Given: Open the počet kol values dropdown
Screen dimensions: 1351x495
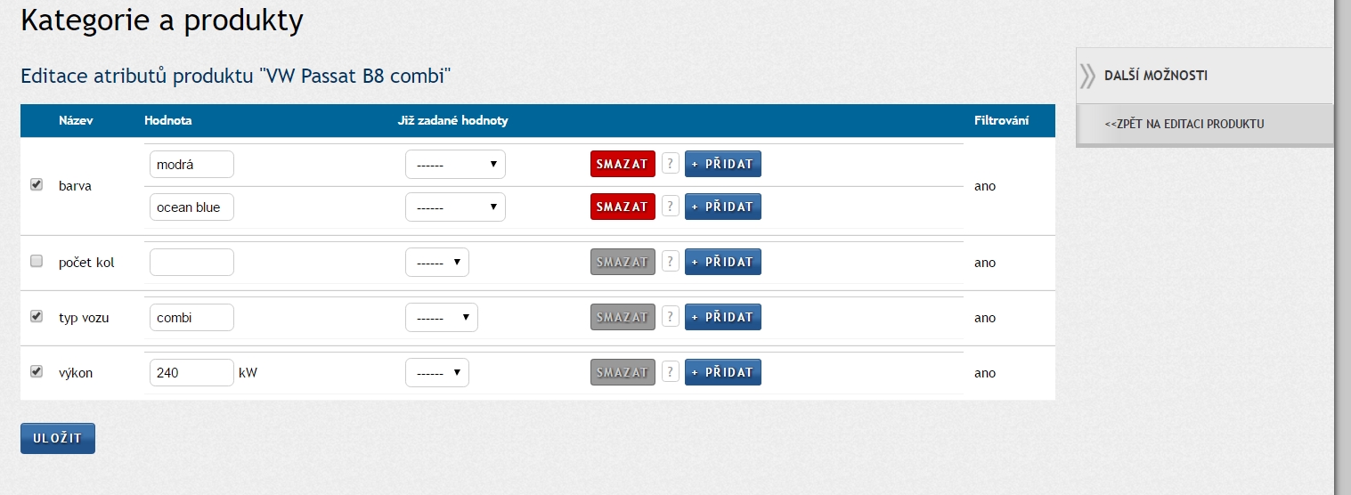Looking at the screenshot, I should pos(436,263).
